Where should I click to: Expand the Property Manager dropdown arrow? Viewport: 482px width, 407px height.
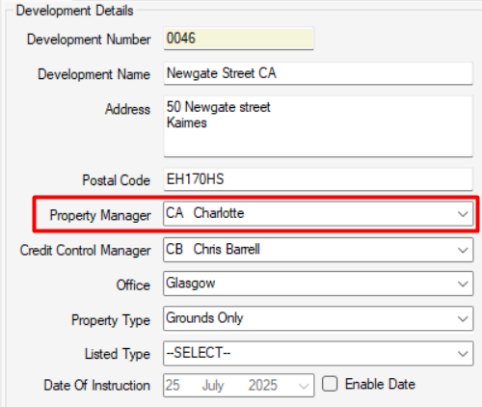[463, 214]
